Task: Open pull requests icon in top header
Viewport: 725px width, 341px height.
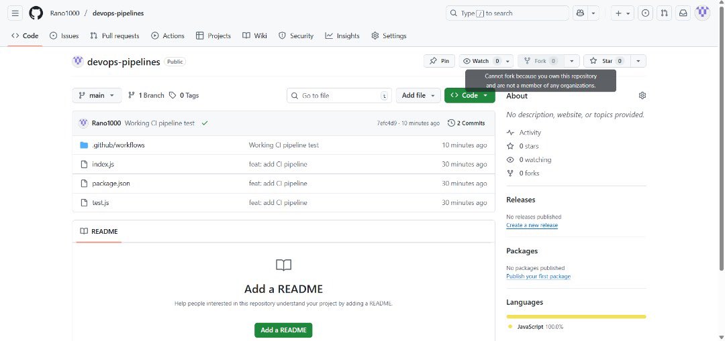Action: 665,13
